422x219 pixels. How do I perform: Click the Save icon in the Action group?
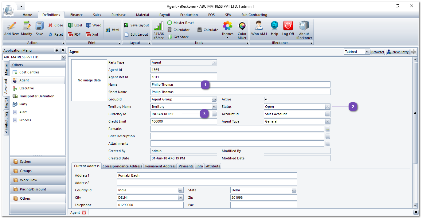click(39, 29)
